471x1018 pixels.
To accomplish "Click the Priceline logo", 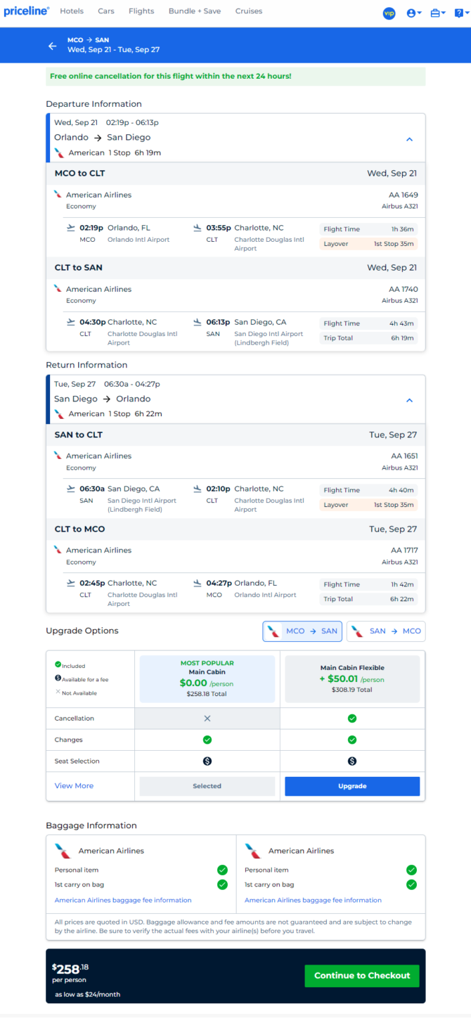I will [x=27, y=11].
